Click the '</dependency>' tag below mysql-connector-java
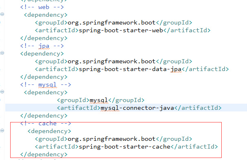The image size is (247, 160). click(44, 116)
